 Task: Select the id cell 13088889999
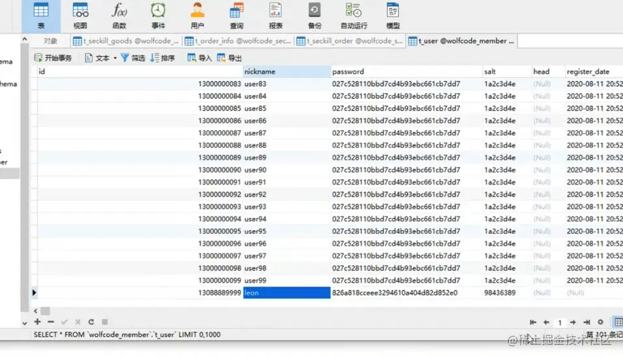point(140,292)
